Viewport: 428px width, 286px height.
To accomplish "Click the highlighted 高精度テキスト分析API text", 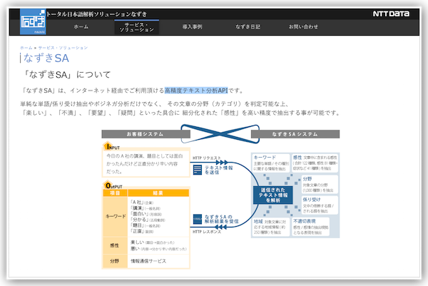I will 196,91.
